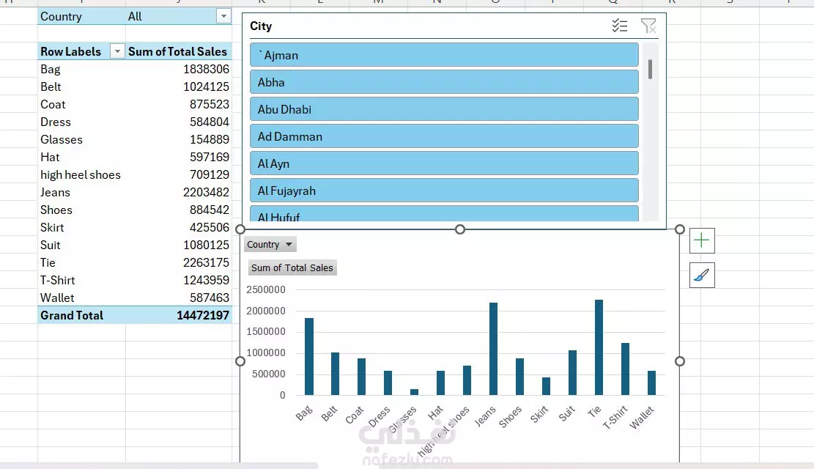
Task: Open the Country filter dropdown in pivot table
Action: point(223,16)
